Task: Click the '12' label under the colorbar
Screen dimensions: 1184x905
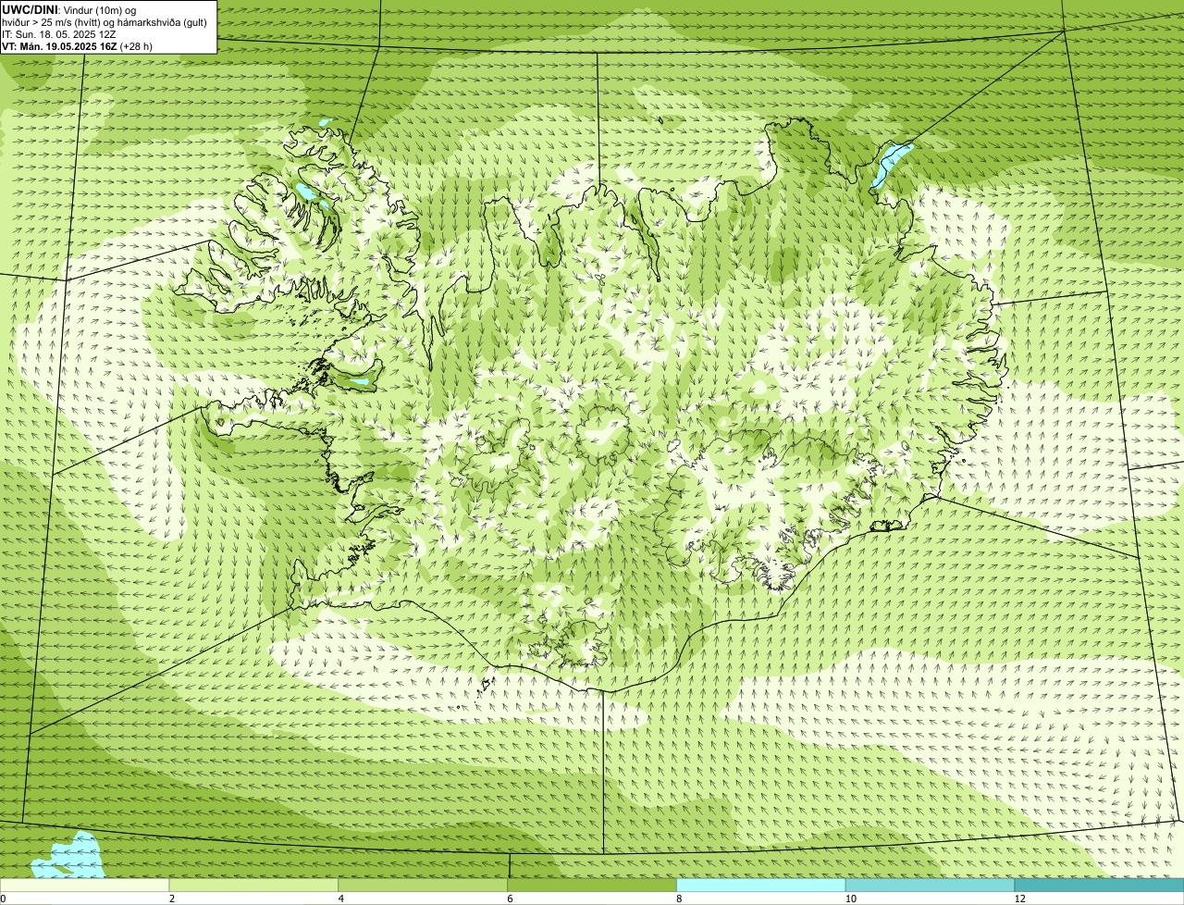Action: 1019,899
